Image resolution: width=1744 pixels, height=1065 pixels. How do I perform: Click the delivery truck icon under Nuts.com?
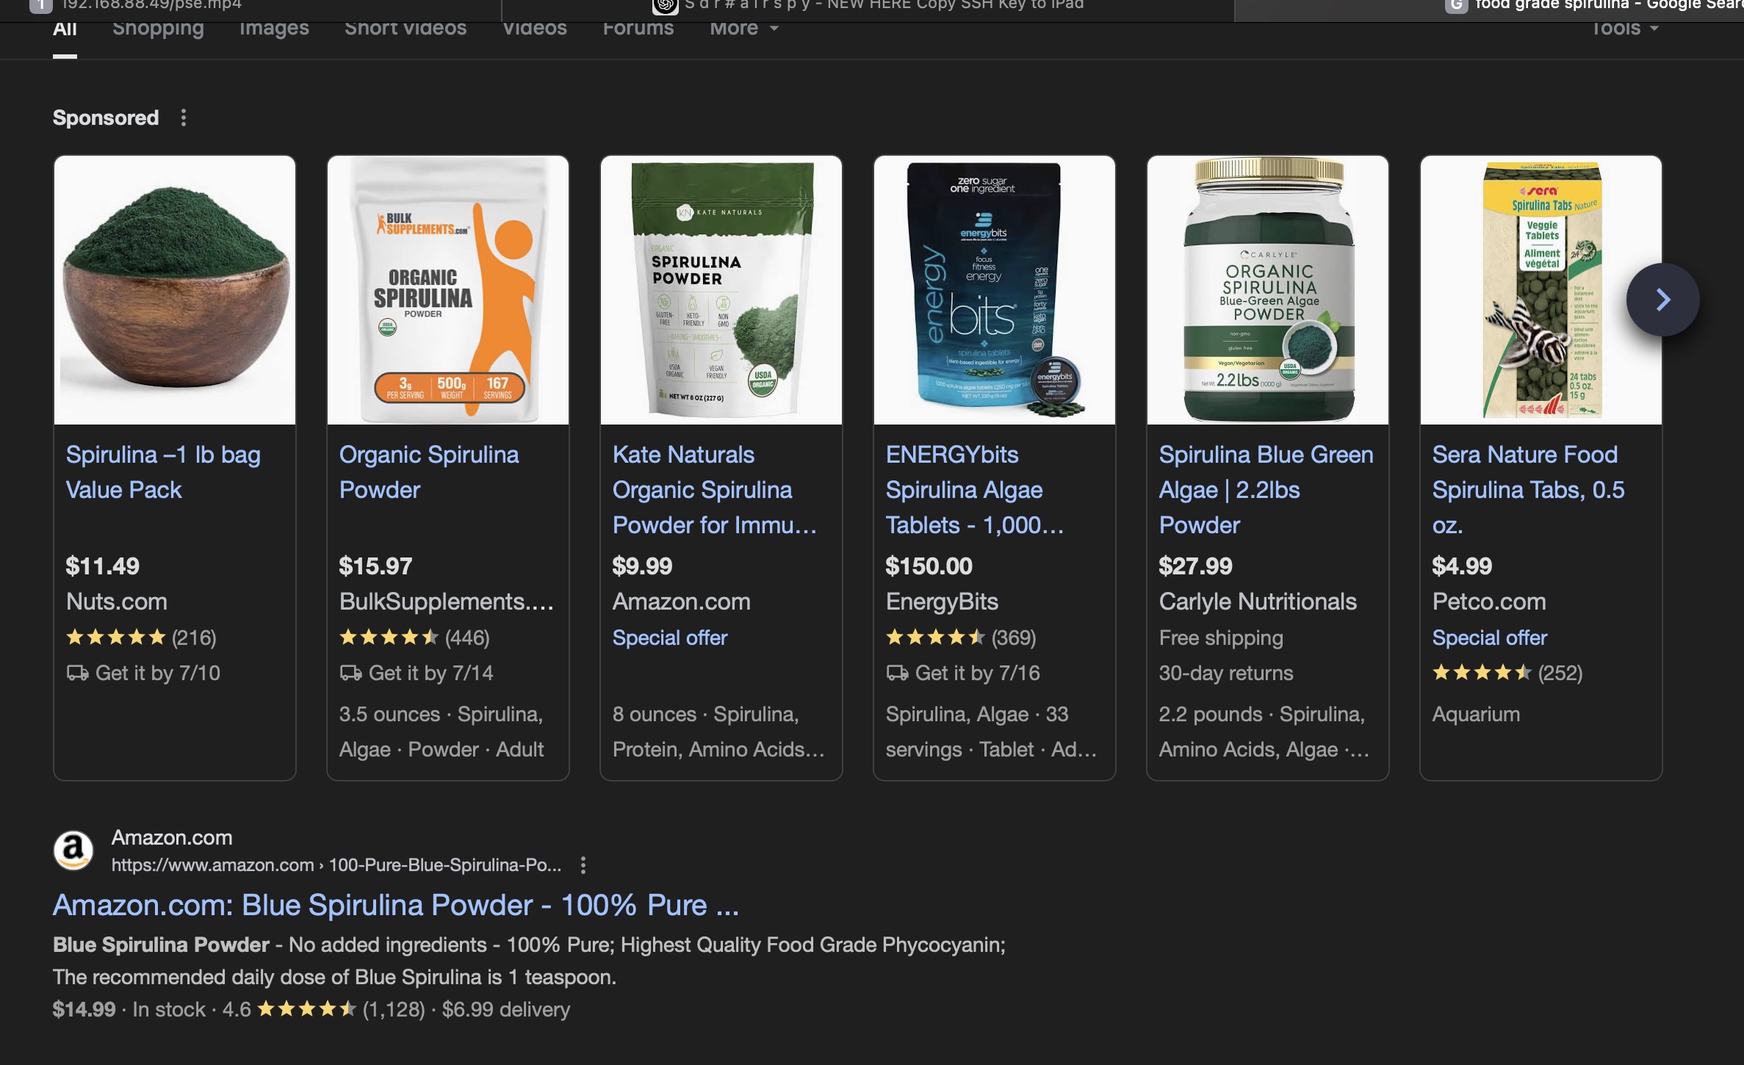[77, 673]
